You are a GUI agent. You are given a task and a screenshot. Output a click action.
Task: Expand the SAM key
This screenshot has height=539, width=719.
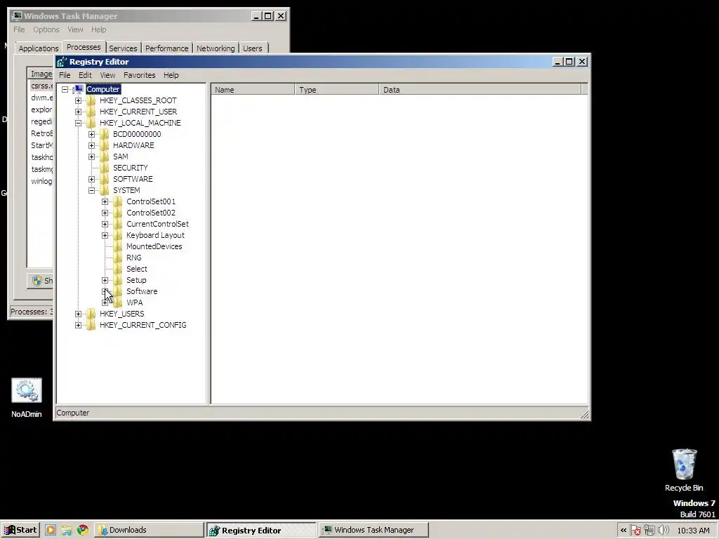tap(92, 157)
